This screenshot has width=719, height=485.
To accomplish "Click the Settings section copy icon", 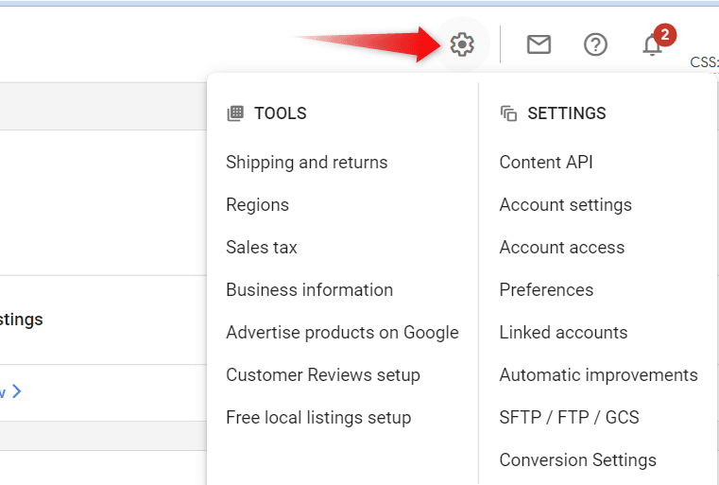I will click(x=508, y=113).
